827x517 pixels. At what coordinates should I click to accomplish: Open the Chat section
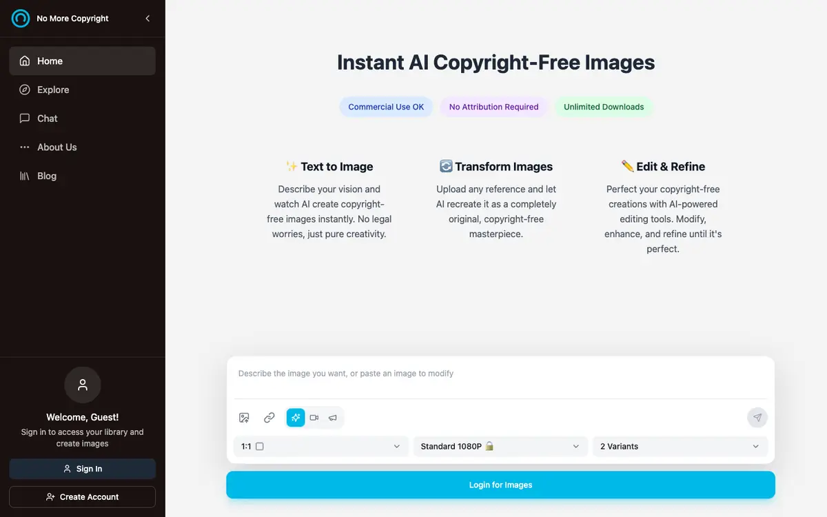point(83,119)
